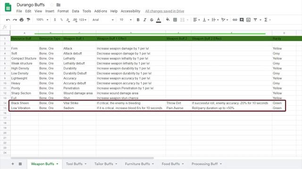Open the Format menu
This screenshot has width=302, height=169.
click(63, 11)
